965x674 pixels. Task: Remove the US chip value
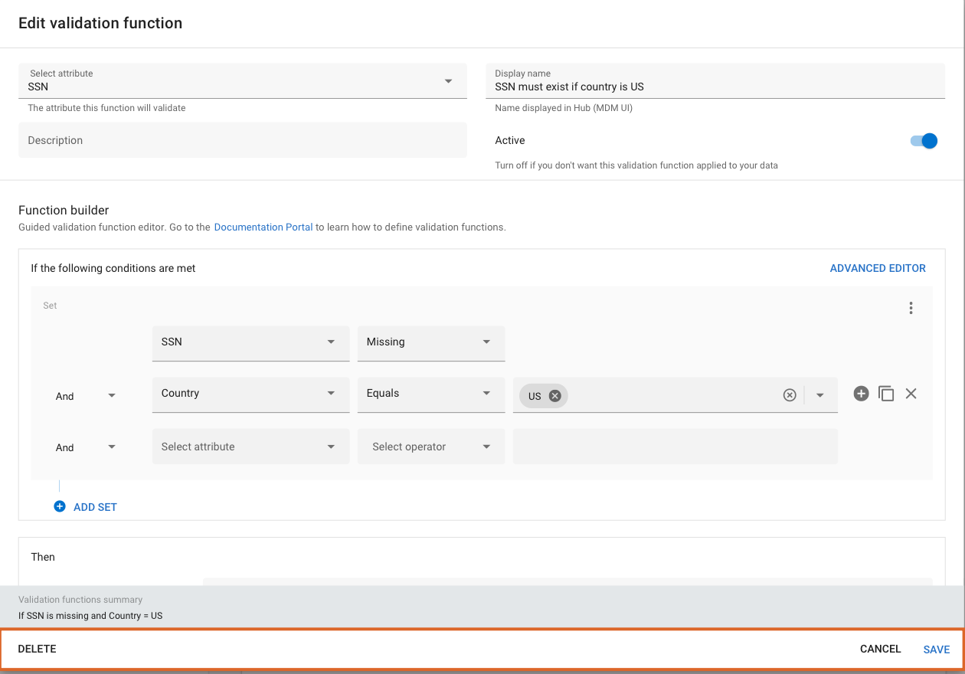pyautogui.click(x=555, y=396)
